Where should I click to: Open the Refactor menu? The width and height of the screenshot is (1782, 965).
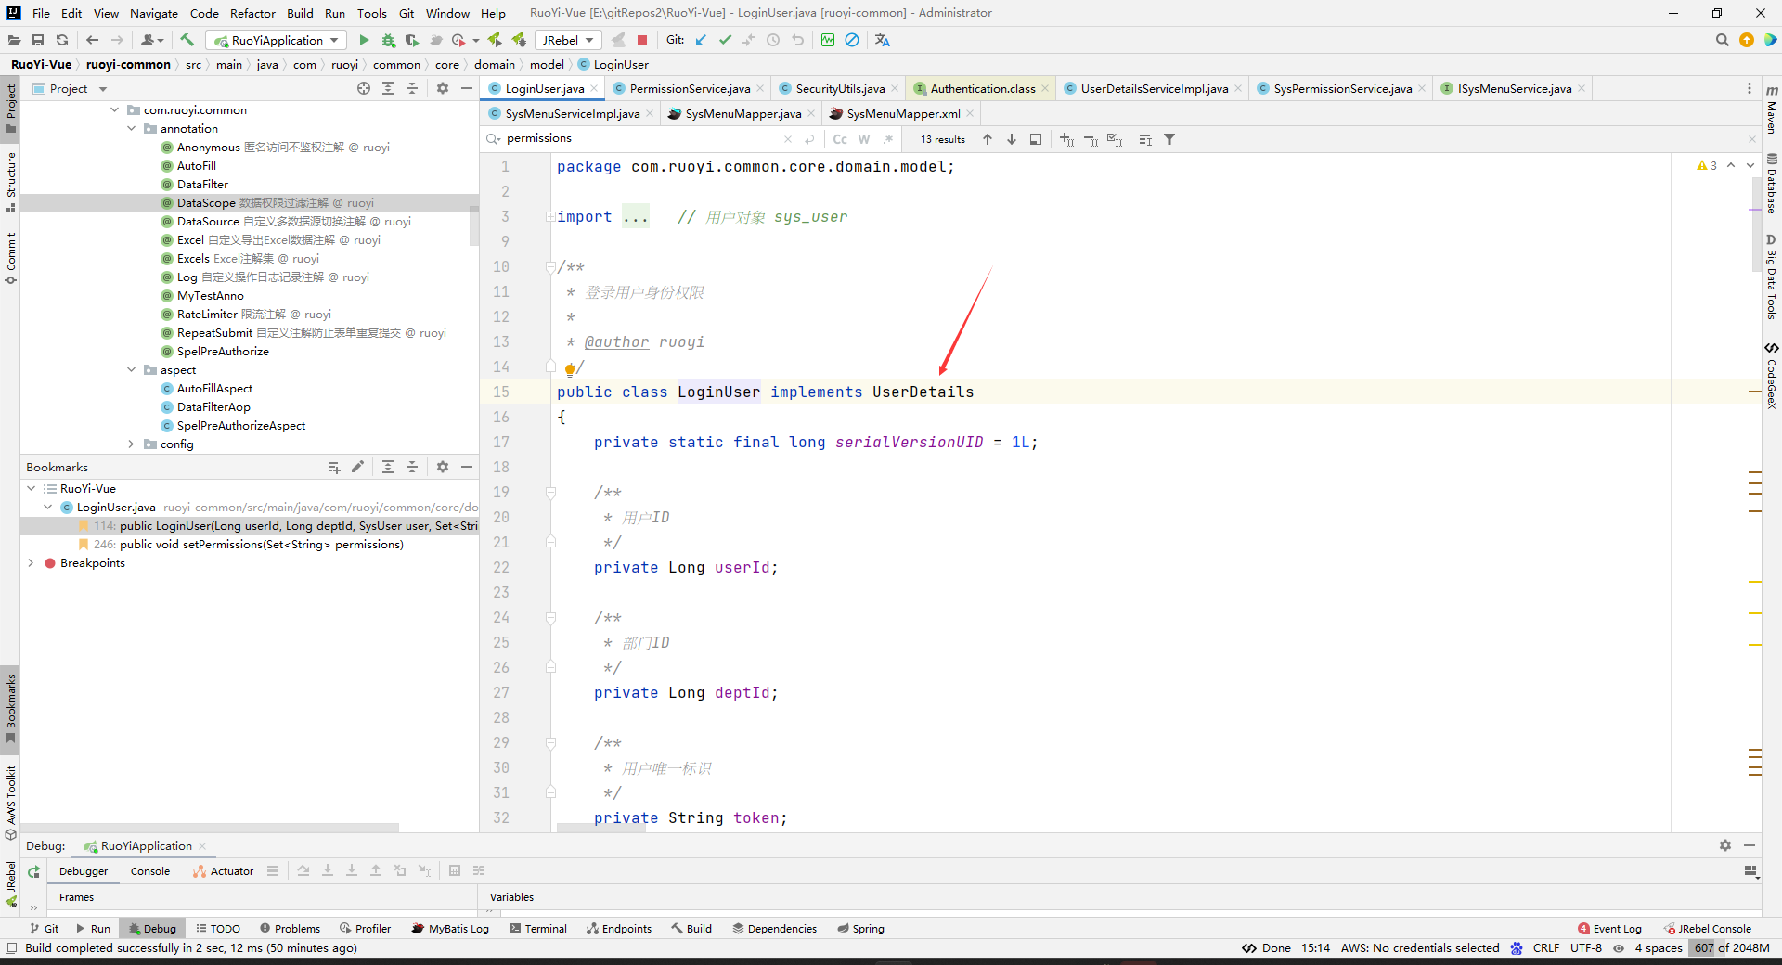(252, 13)
